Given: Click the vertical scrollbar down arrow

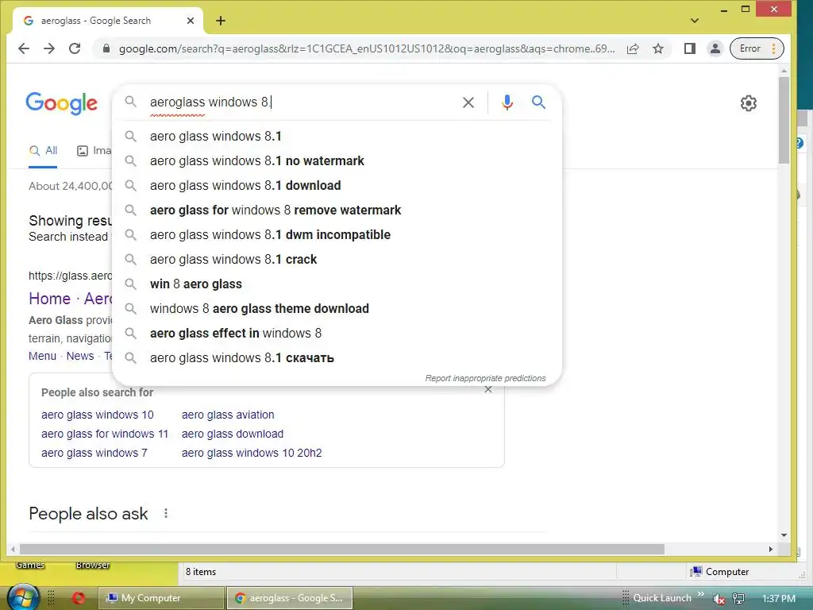Looking at the screenshot, I should [x=784, y=535].
